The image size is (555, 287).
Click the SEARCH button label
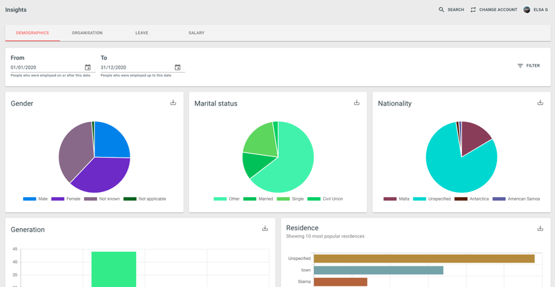(x=456, y=10)
